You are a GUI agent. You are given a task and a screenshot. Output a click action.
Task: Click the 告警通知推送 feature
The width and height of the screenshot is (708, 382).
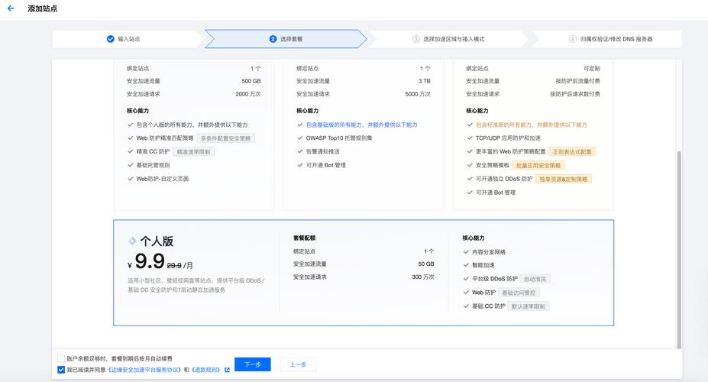(323, 152)
